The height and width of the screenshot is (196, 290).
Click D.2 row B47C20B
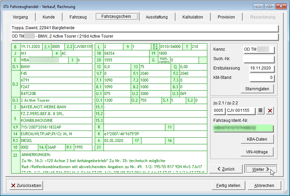pyautogui.click(x=56, y=94)
